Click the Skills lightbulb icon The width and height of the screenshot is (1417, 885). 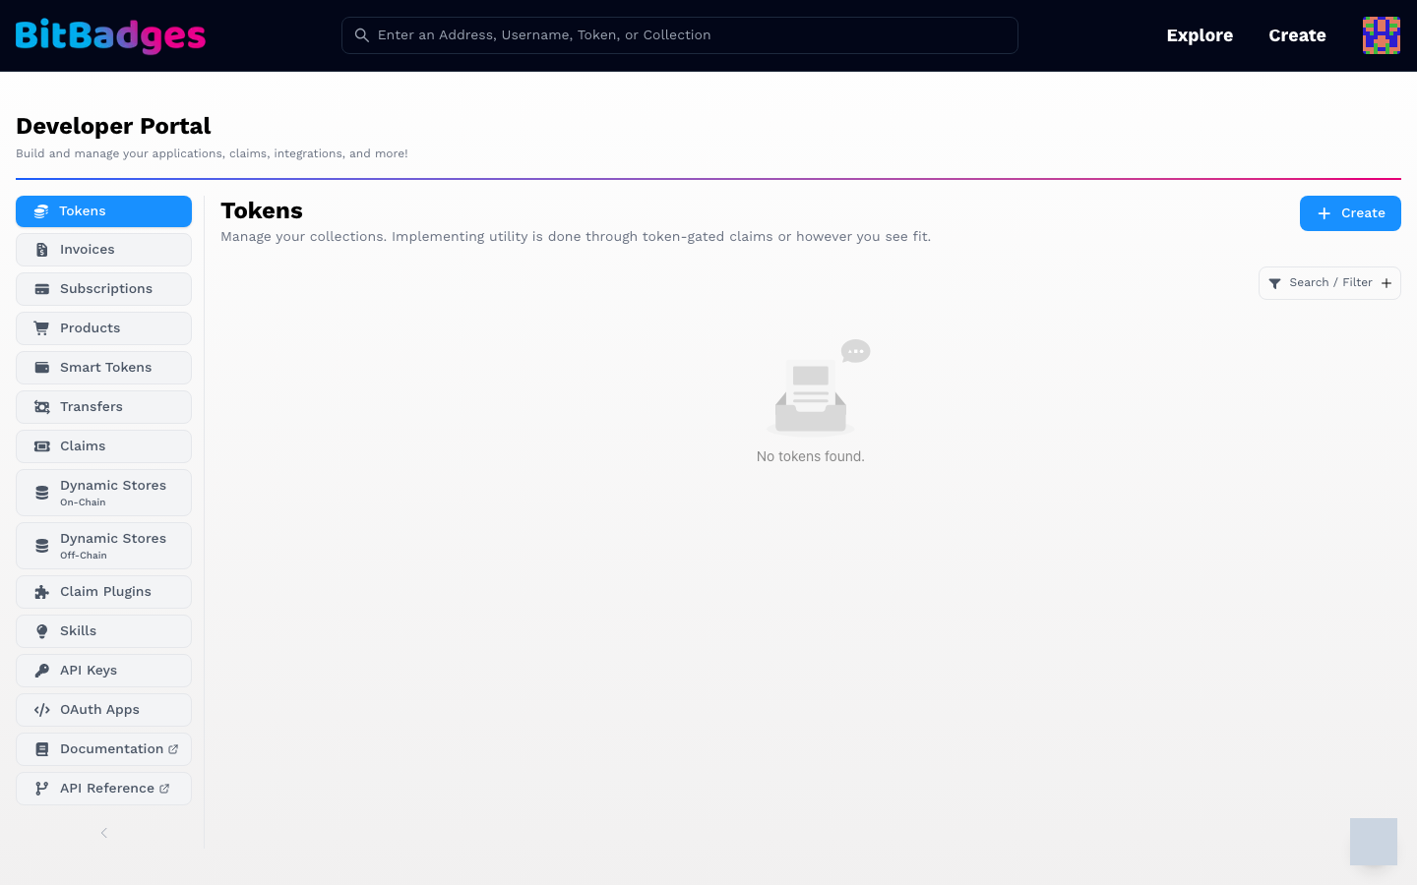coord(42,631)
